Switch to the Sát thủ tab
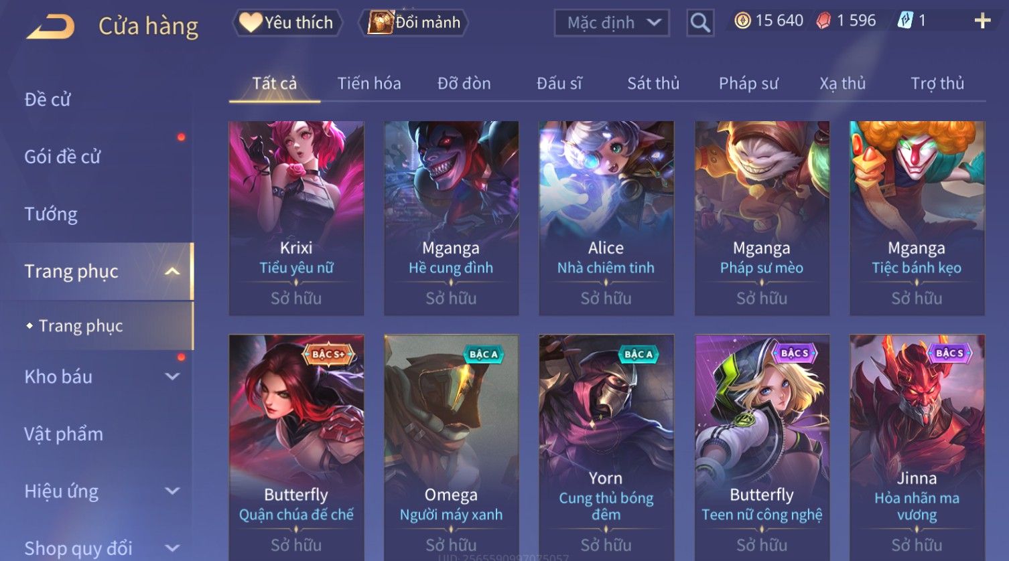This screenshot has height=561, width=1009. click(x=653, y=84)
